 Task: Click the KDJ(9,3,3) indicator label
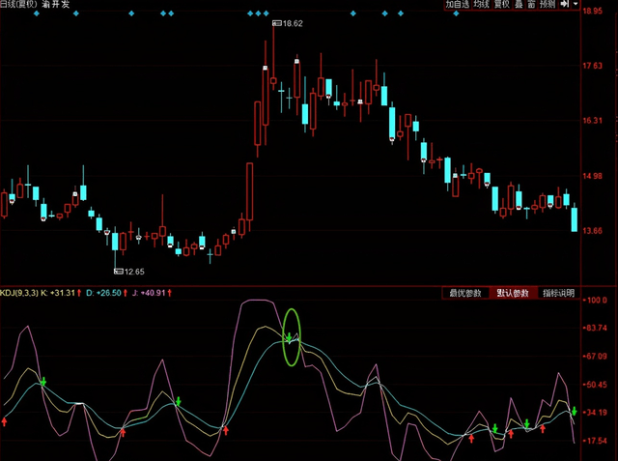pyautogui.click(x=19, y=293)
